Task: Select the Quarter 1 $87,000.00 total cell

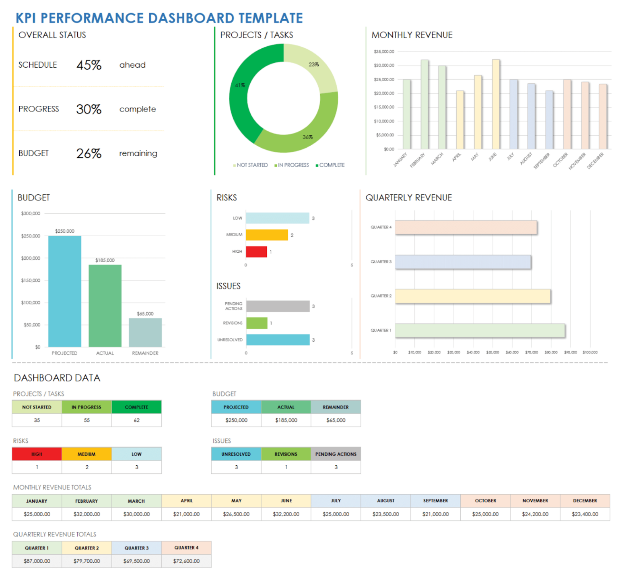Action: pyautogui.click(x=37, y=561)
